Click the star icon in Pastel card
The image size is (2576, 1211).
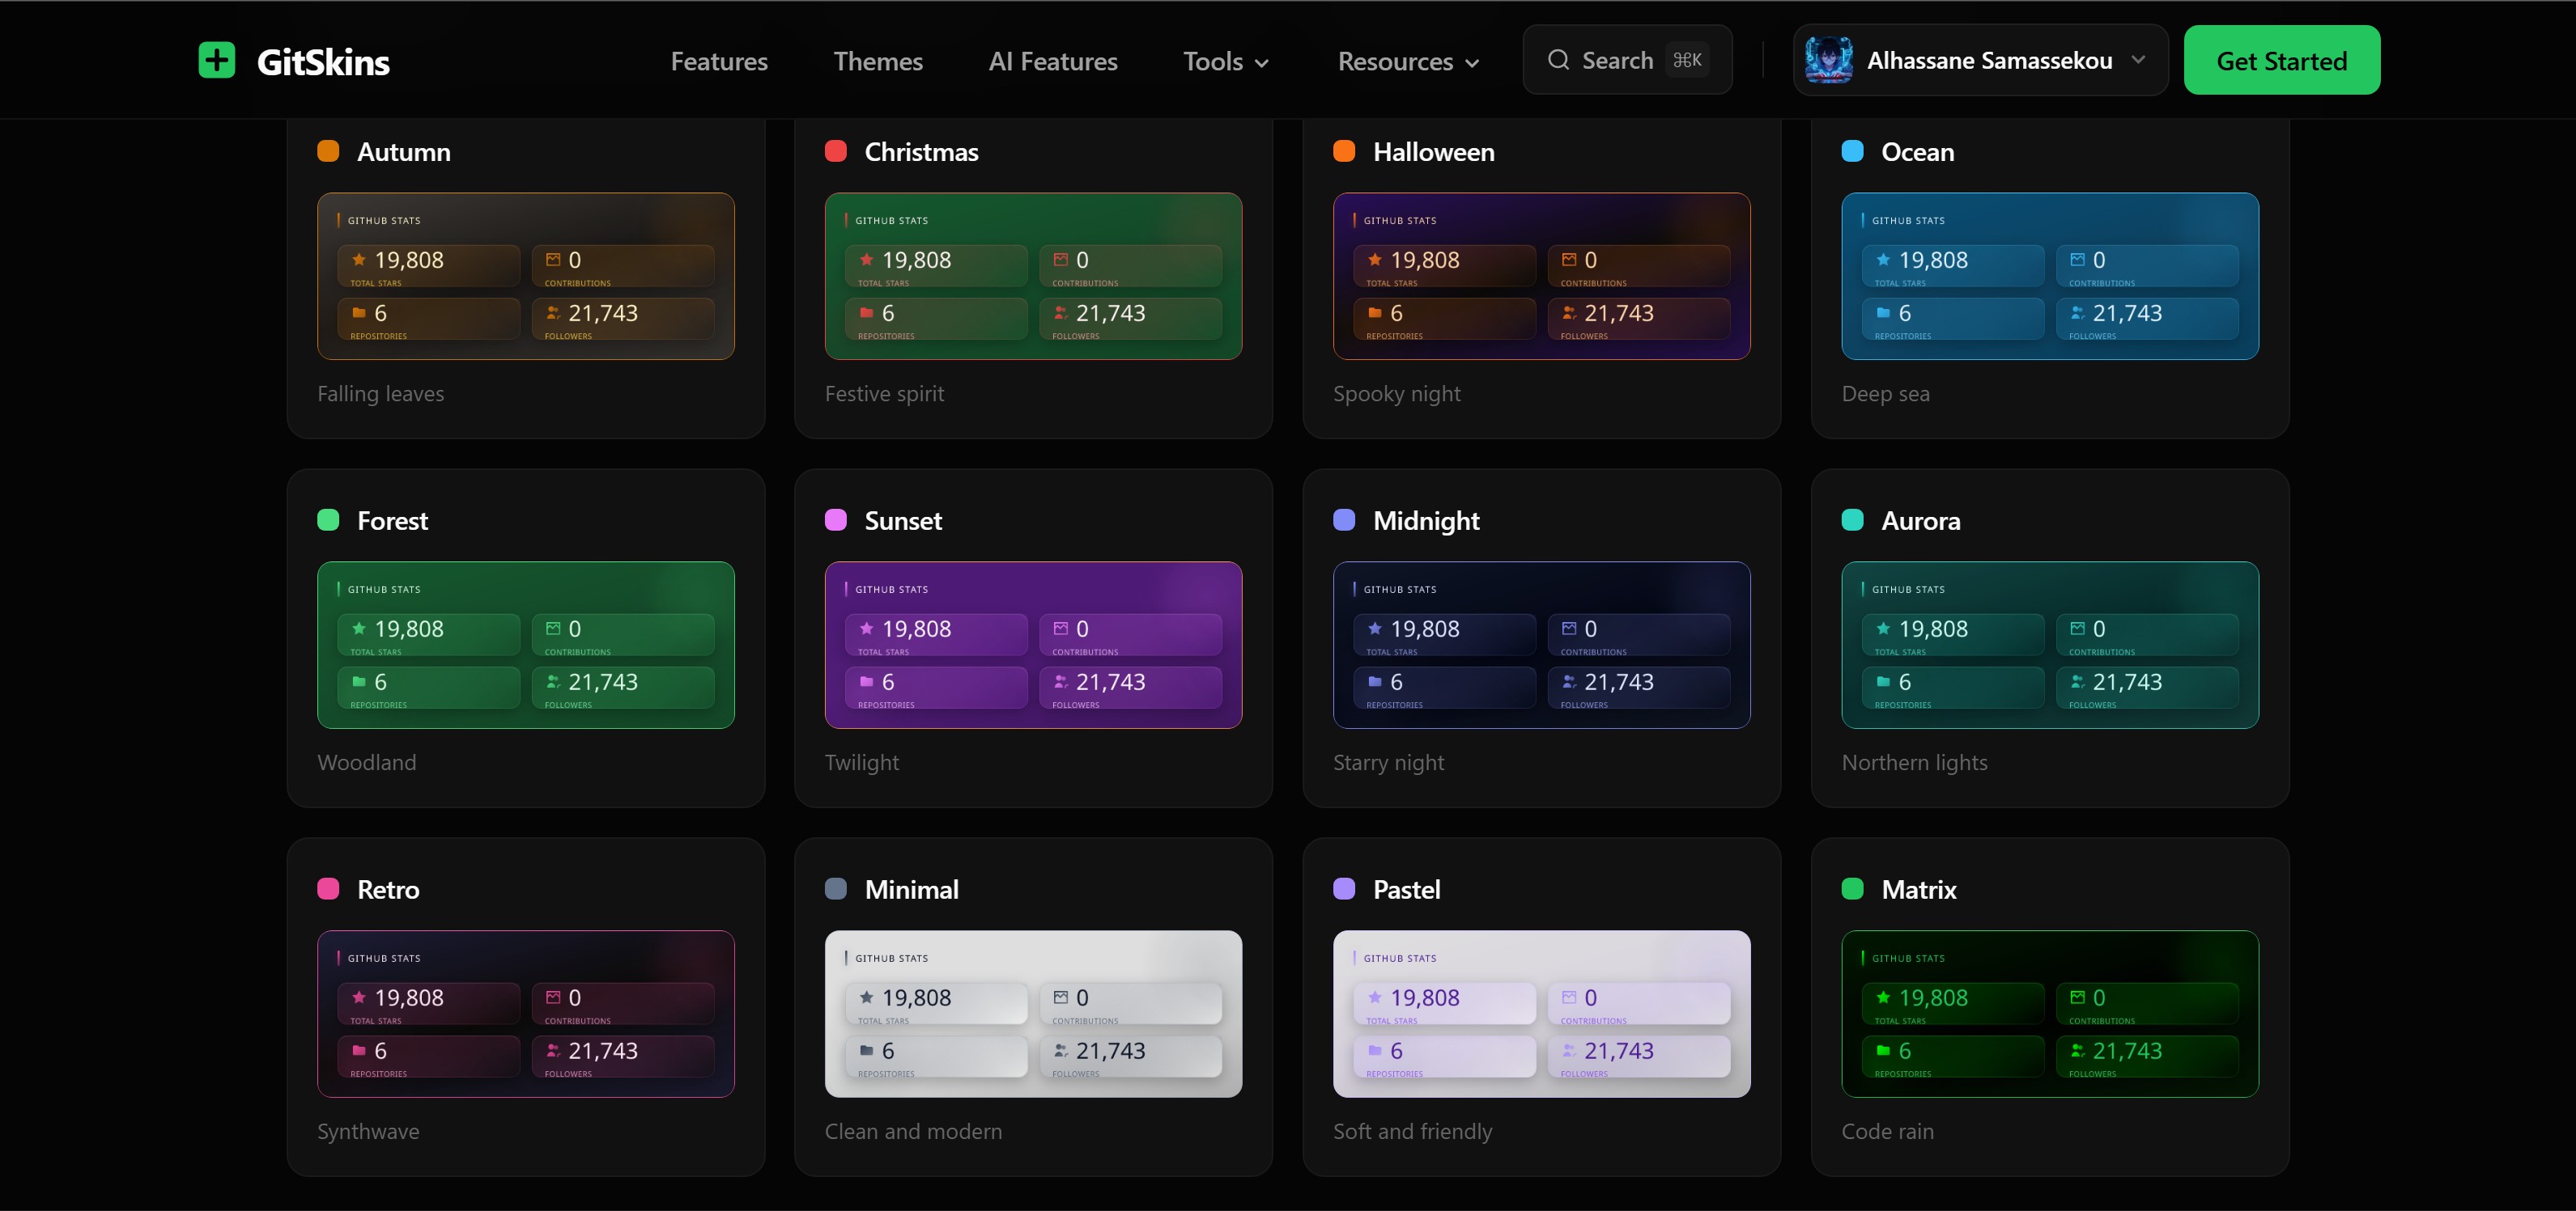(x=1375, y=997)
